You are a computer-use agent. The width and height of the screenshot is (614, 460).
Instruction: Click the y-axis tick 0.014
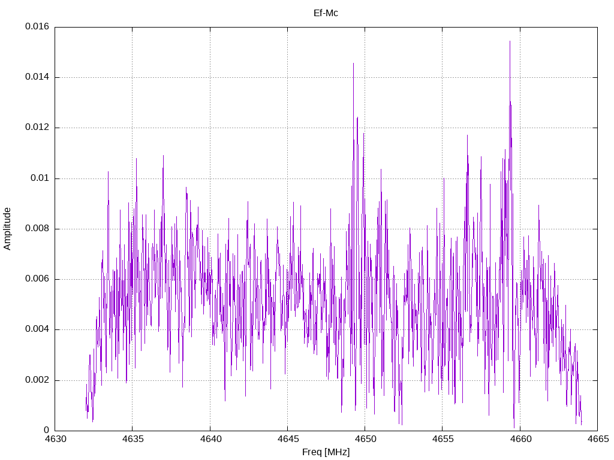point(37,77)
